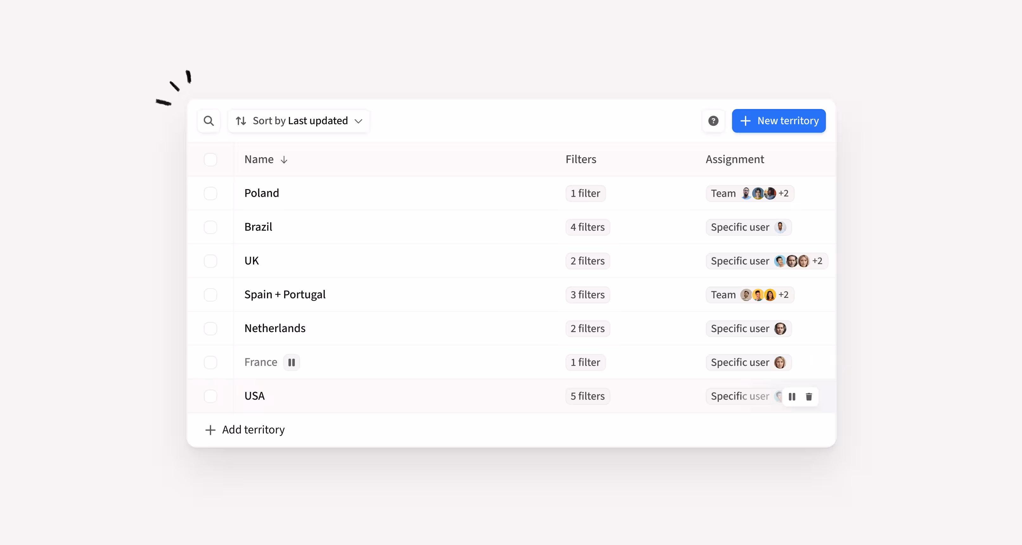Open the Netherlands territory row name
The image size is (1022, 545).
click(275, 329)
